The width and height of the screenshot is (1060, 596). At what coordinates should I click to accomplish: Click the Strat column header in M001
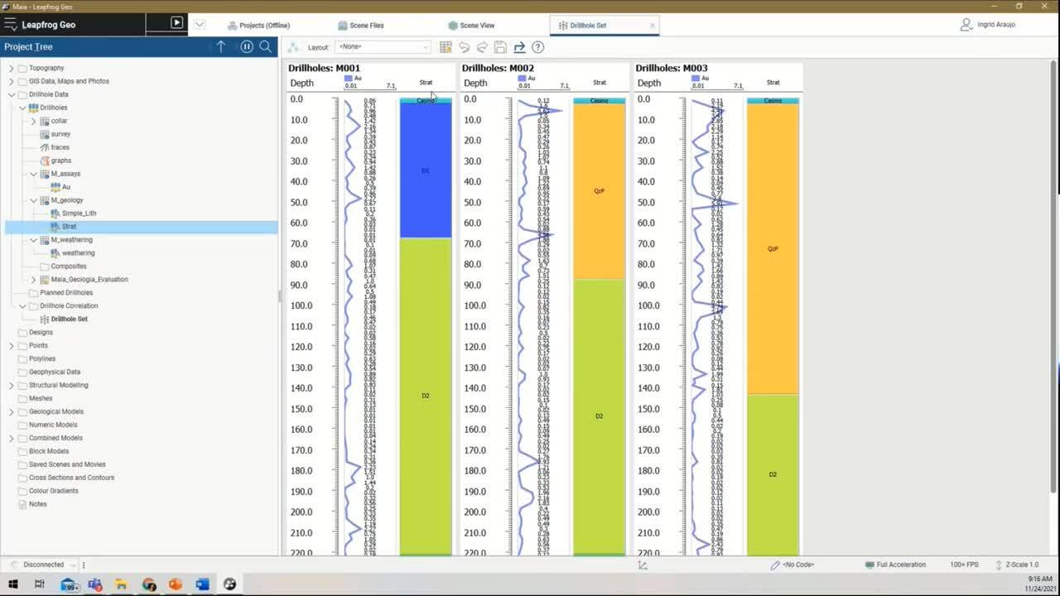426,83
